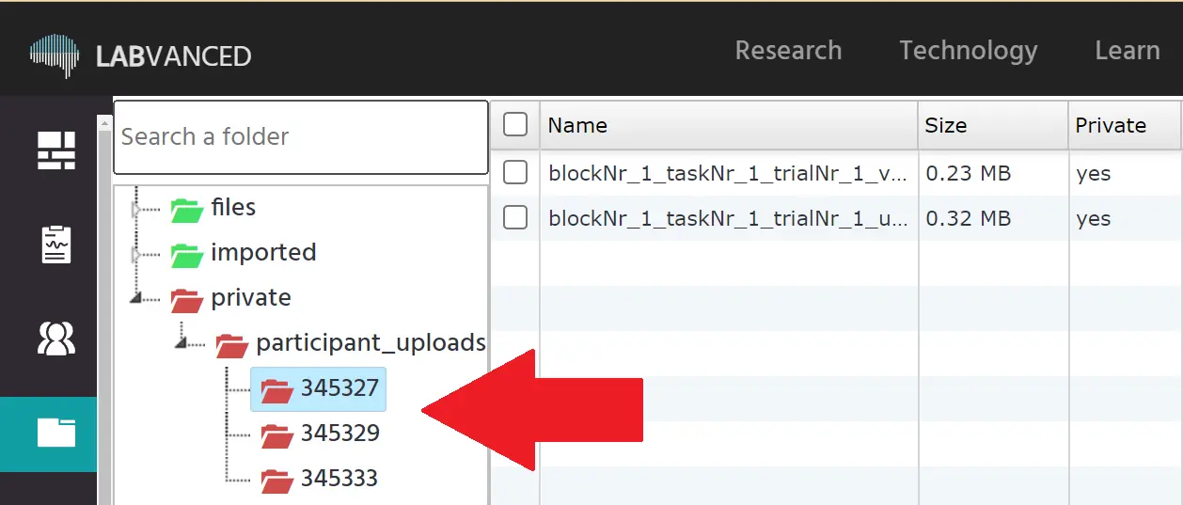Expand the files folder tree arrow
This screenshot has height=505, width=1183.
(x=136, y=209)
